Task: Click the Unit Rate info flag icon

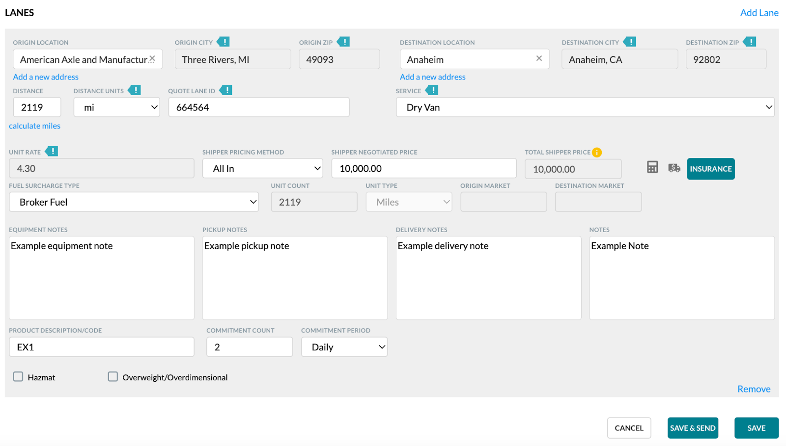Action: pos(51,151)
